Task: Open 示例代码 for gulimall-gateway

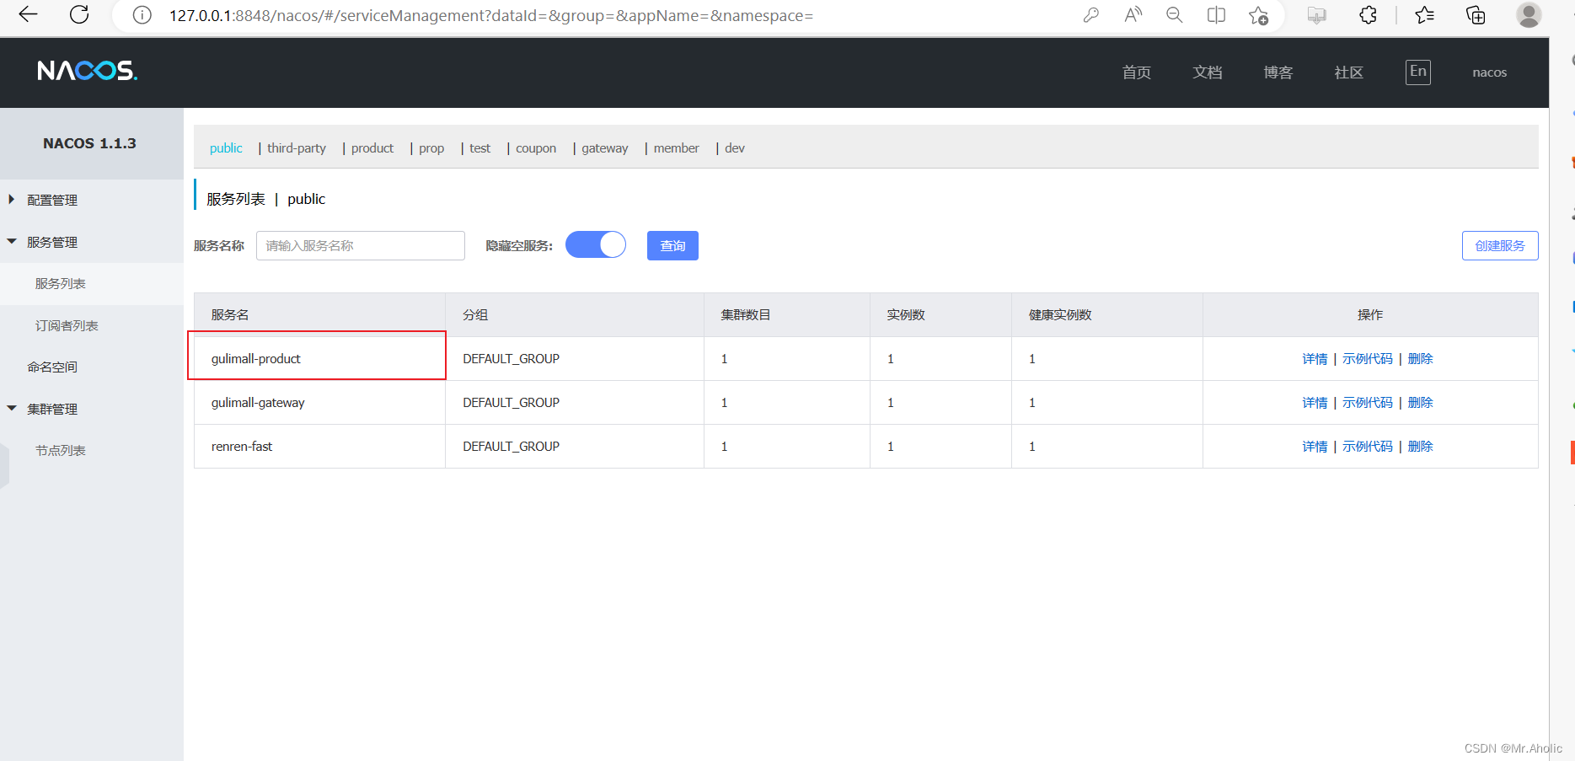Action: point(1368,403)
